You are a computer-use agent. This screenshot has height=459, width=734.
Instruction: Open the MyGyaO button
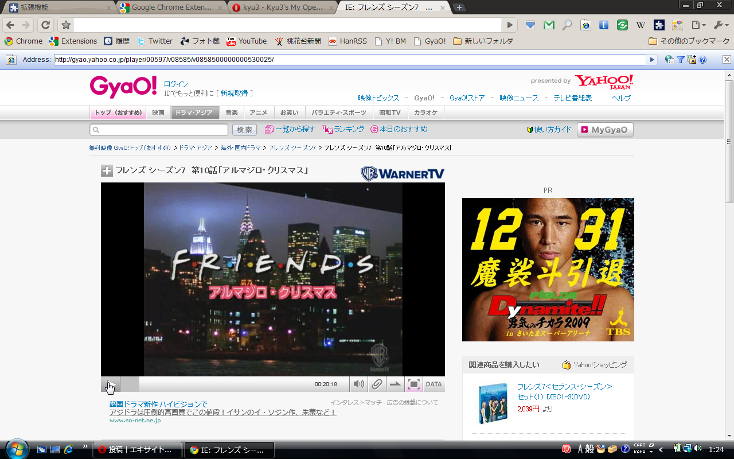coord(606,130)
